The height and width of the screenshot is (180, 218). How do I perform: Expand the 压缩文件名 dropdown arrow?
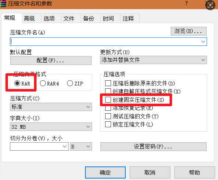click(x=203, y=41)
